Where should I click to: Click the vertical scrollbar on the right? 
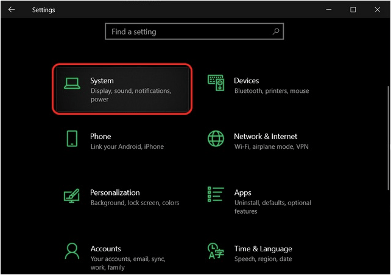tap(388, 138)
